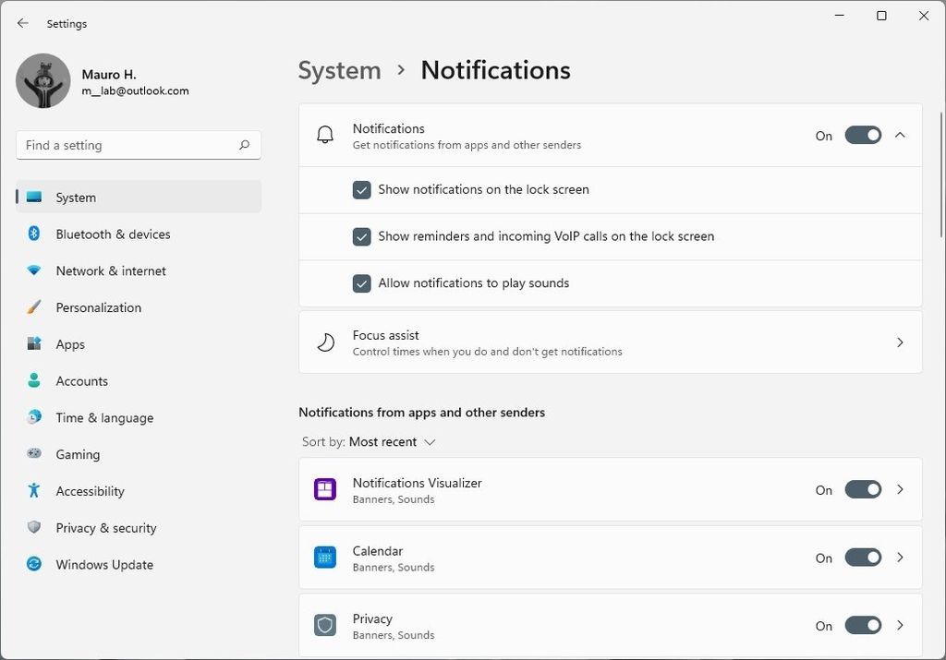Open the Sort by Most recent dropdown
The image size is (946, 660).
click(x=392, y=441)
